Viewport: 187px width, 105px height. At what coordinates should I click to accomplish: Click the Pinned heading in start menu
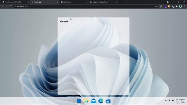(64, 21)
